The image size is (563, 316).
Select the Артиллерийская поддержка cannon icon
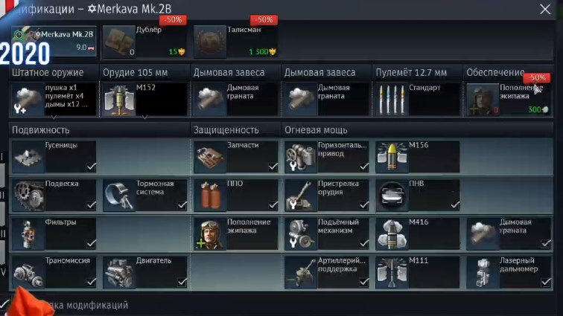[301, 273]
